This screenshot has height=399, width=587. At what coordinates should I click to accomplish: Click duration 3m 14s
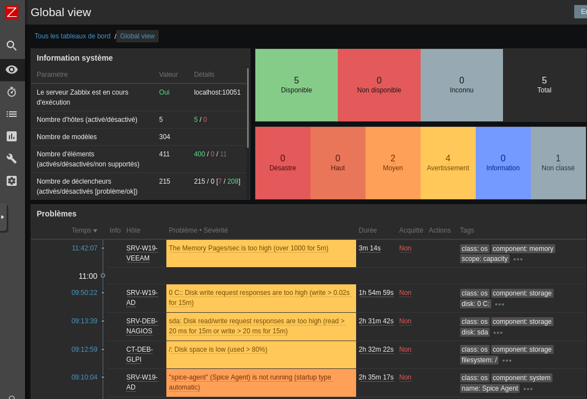coord(369,248)
